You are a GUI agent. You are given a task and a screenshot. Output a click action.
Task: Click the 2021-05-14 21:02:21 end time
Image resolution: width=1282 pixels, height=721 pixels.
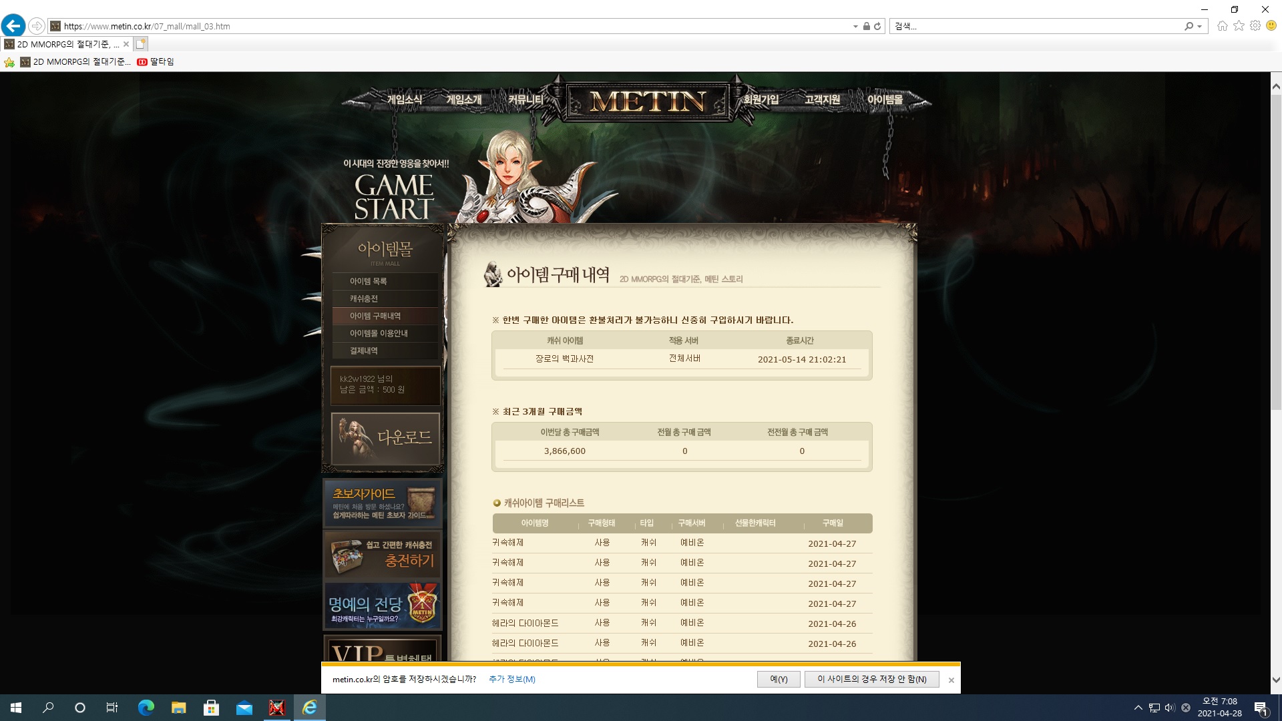click(x=801, y=359)
